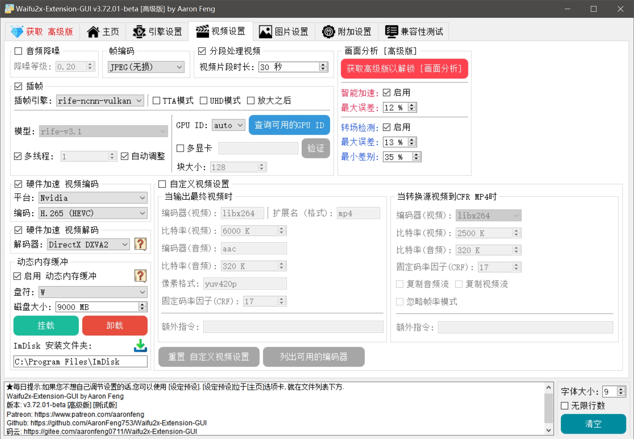Select the 视频设置 tab

(x=221, y=31)
